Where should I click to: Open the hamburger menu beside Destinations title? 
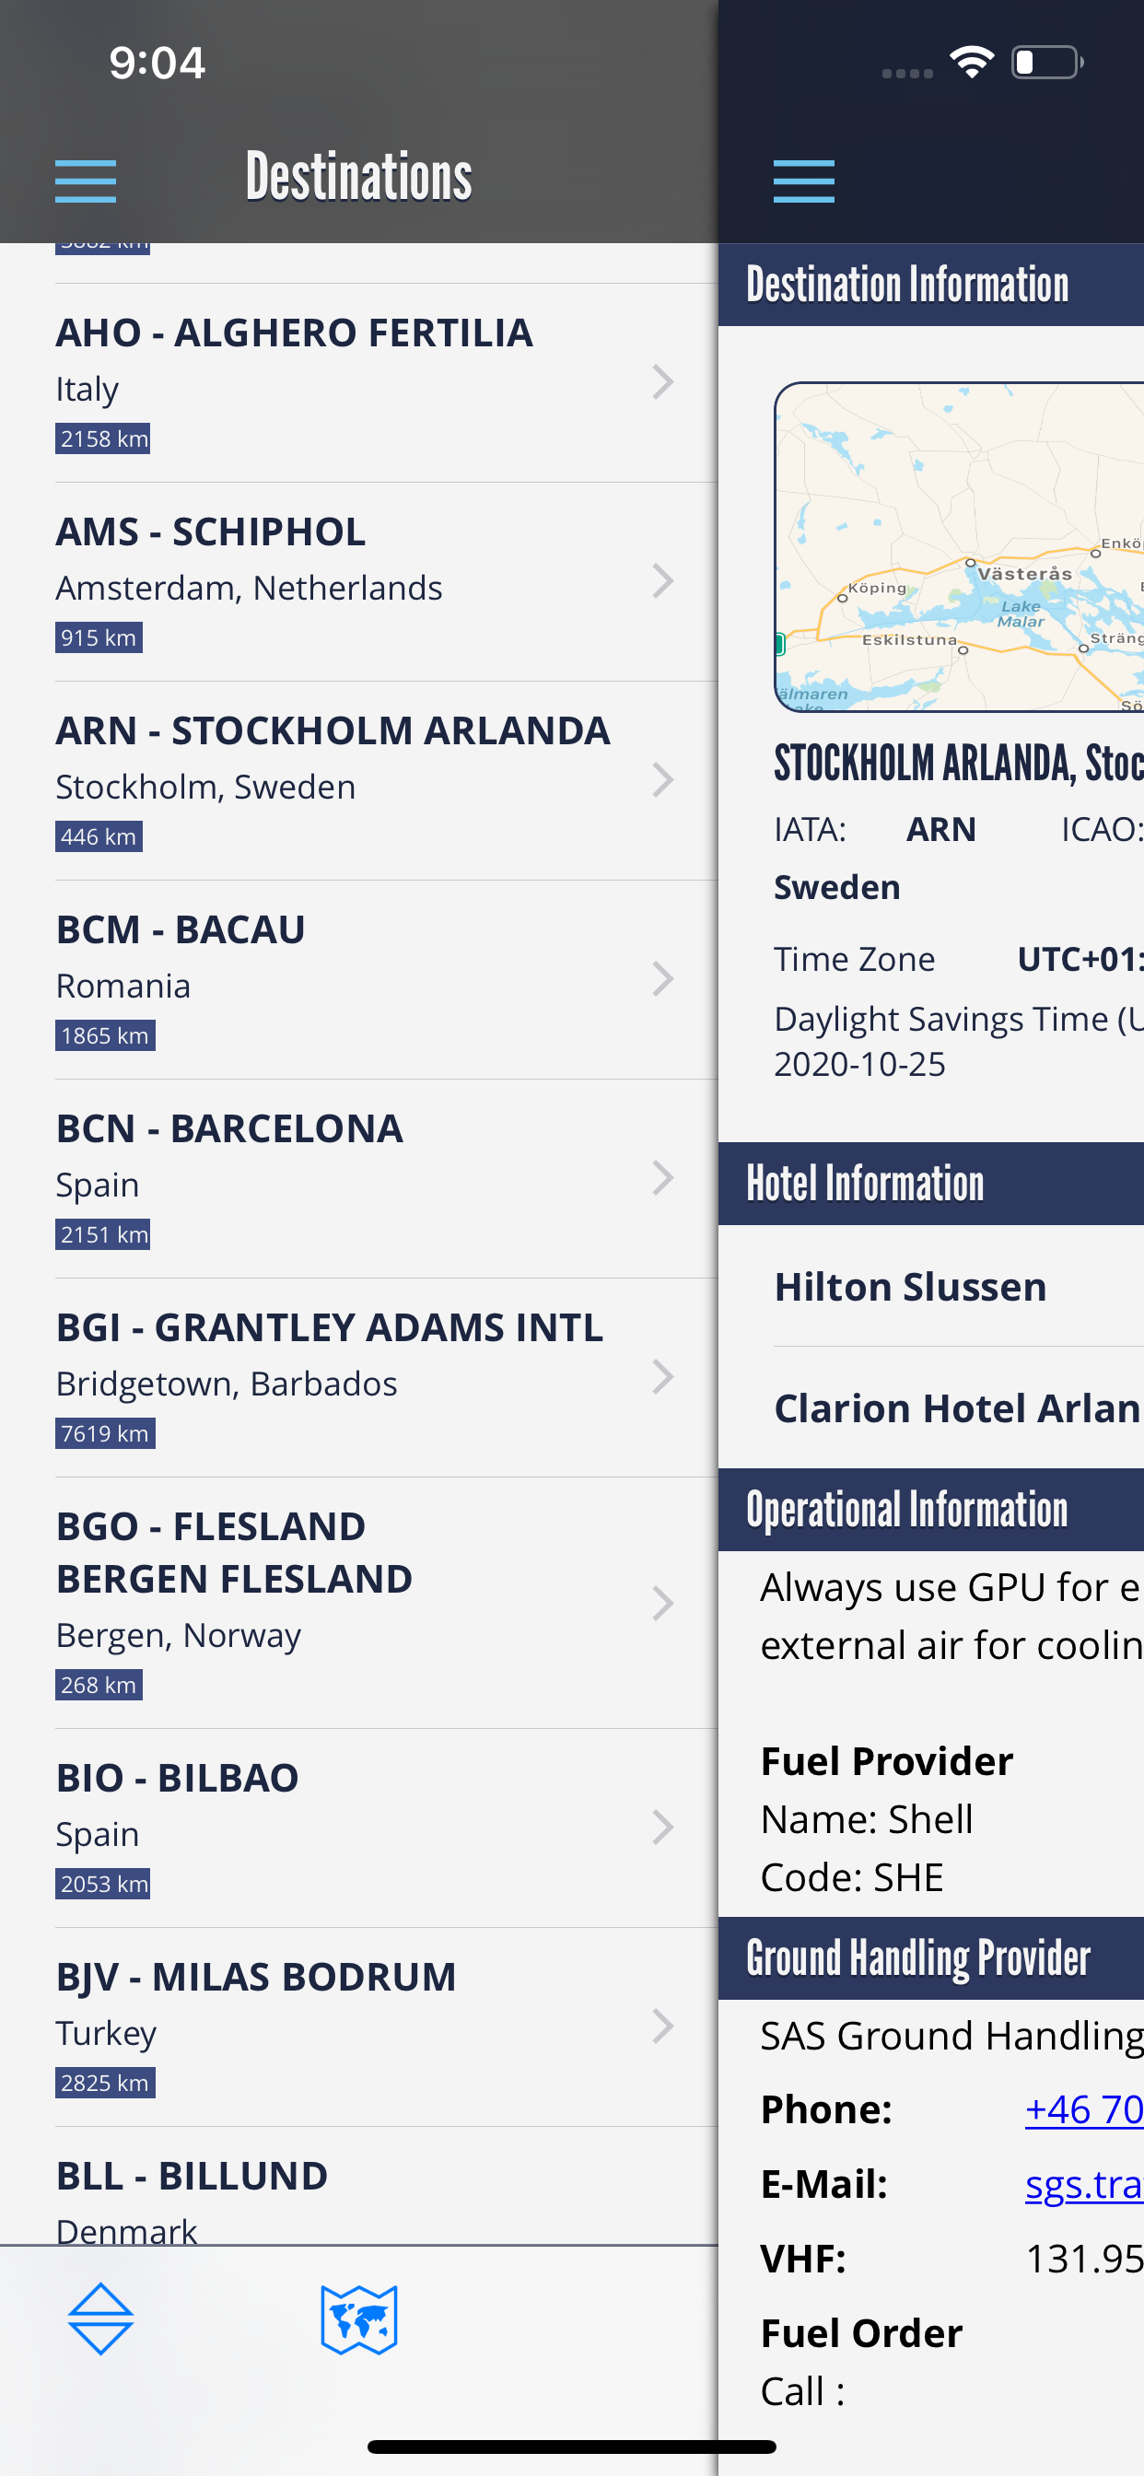(86, 181)
